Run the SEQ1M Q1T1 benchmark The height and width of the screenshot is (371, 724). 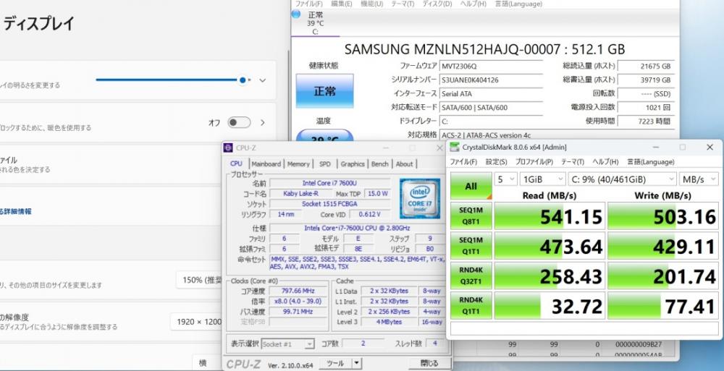471,246
